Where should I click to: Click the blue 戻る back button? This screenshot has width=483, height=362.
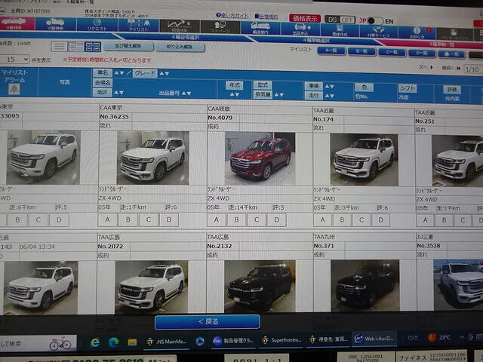pyautogui.click(x=208, y=322)
